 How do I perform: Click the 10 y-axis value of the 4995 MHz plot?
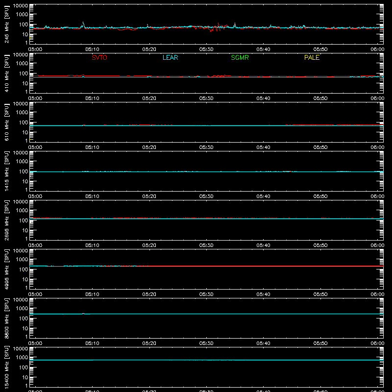click(25, 279)
